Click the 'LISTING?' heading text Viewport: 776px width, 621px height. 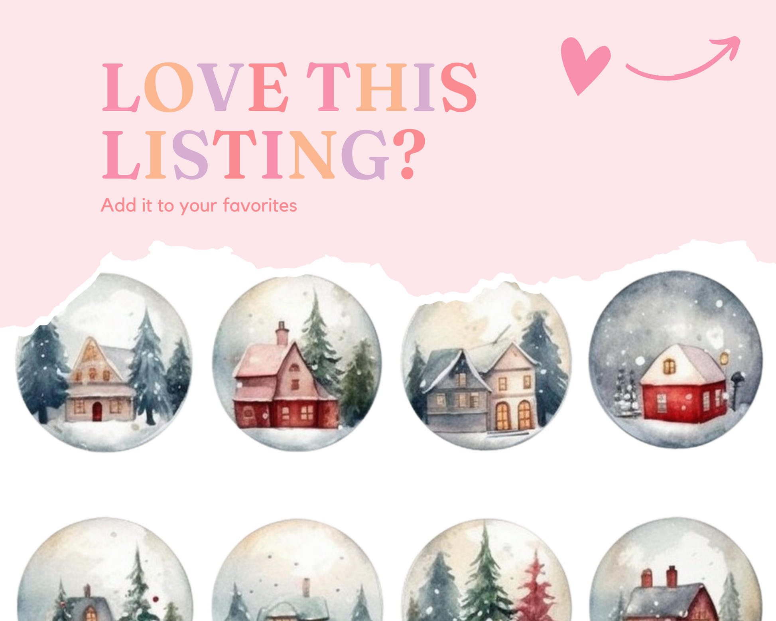pyautogui.click(x=264, y=154)
